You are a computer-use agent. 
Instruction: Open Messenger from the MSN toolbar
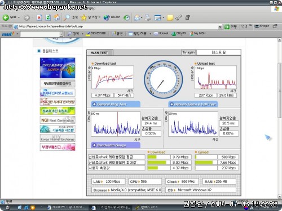point(178,34)
